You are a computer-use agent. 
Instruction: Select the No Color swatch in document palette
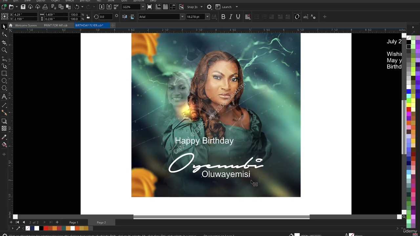pyautogui.click(x=28, y=228)
